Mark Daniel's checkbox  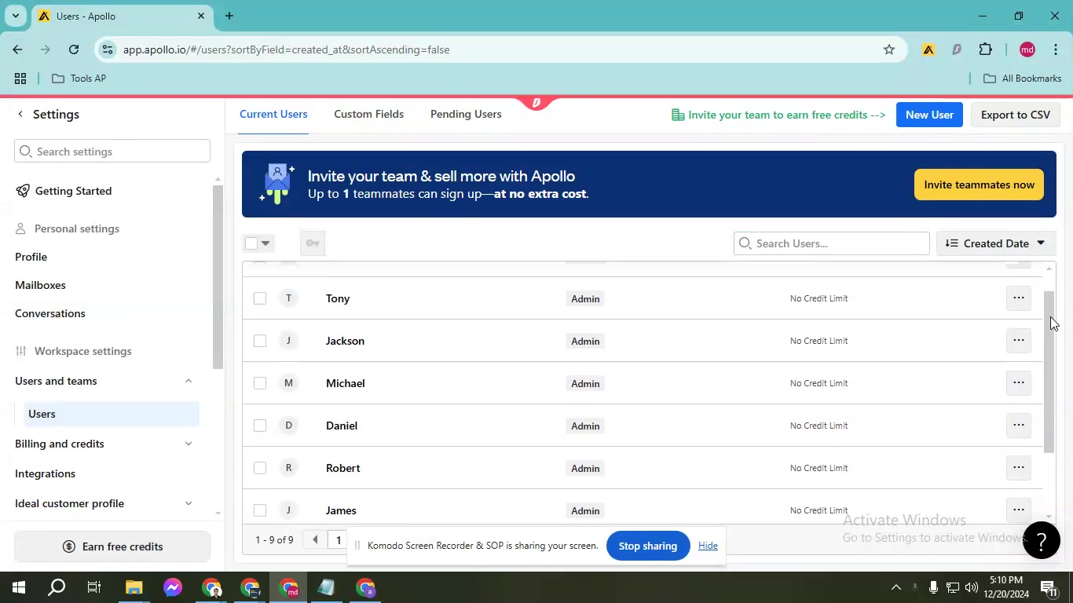pyautogui.click(x=260, y=426)
